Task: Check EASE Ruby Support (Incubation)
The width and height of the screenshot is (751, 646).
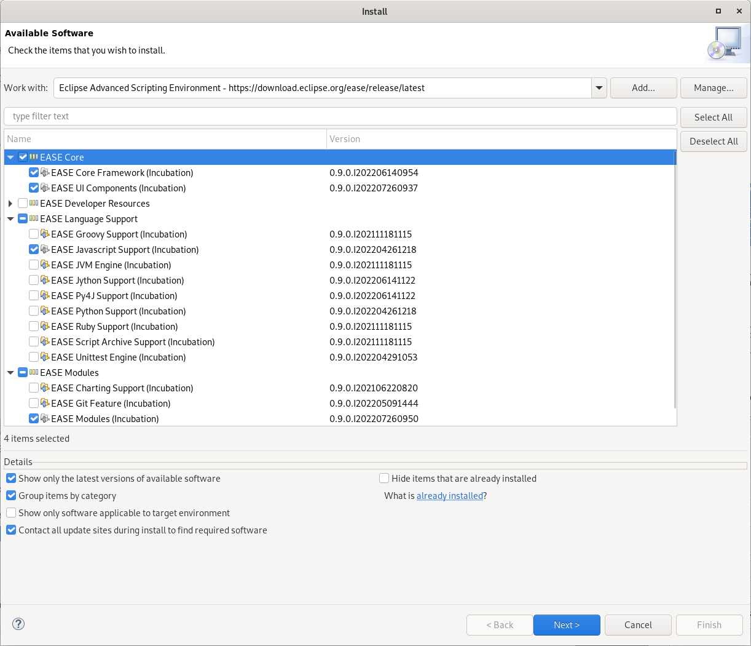Action: [34, 326]
